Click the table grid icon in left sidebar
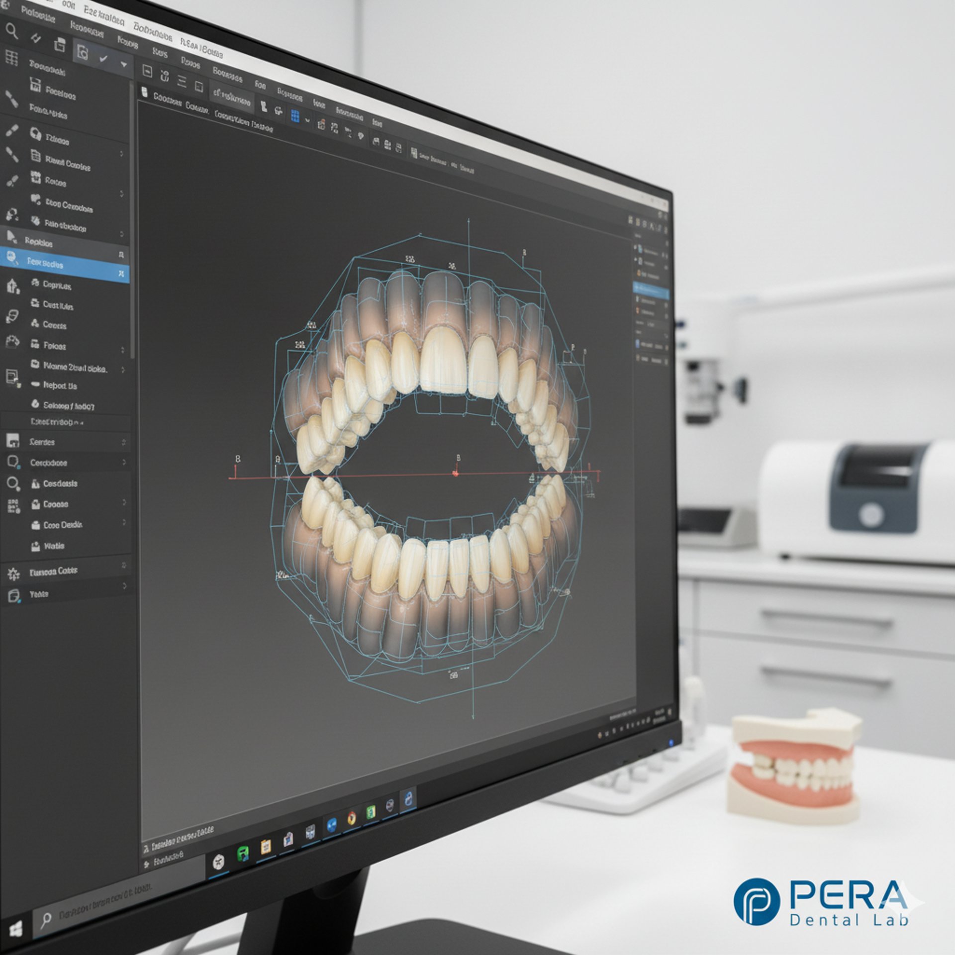Screen dimensions: 955x955 pyautogui.click(x=11, y=58)
